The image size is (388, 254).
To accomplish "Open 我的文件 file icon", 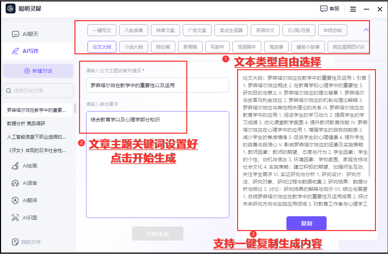I will point(15,242).
